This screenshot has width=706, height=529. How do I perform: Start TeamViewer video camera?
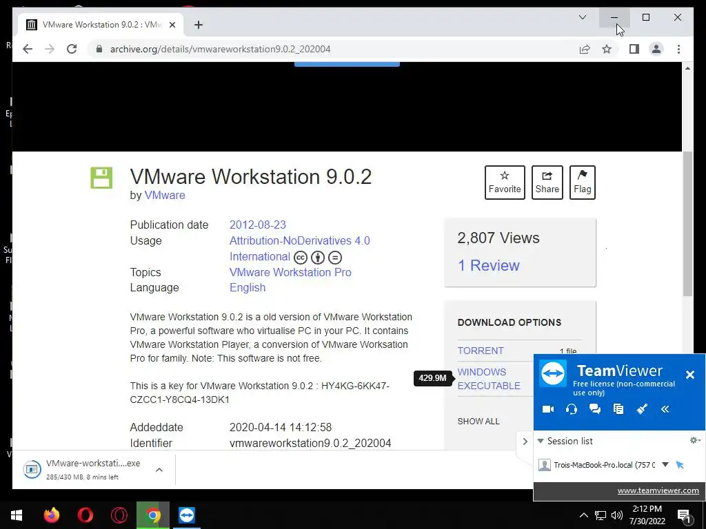pyautogui.click(x=548, y=409)
